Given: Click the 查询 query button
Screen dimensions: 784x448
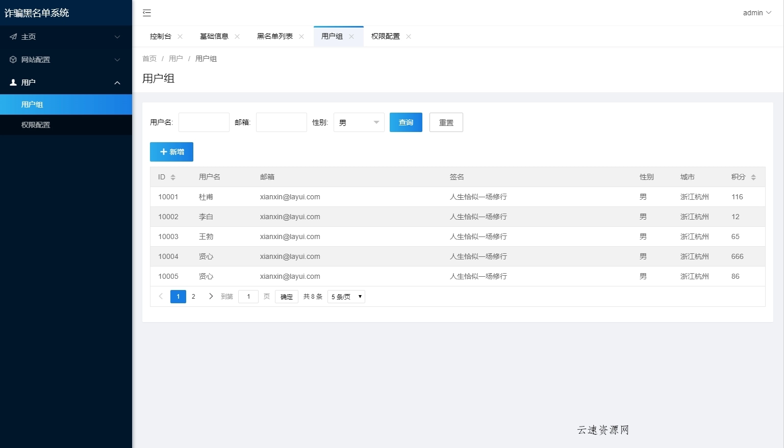Looking at the screenshot, I should click(x=406, y=122).
